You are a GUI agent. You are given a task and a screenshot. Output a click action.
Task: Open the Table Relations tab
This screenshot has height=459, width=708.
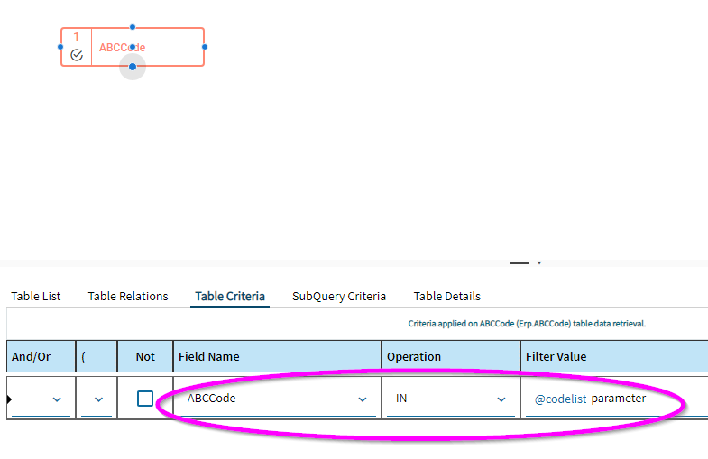pyautogui.click(x=128, y=296)
